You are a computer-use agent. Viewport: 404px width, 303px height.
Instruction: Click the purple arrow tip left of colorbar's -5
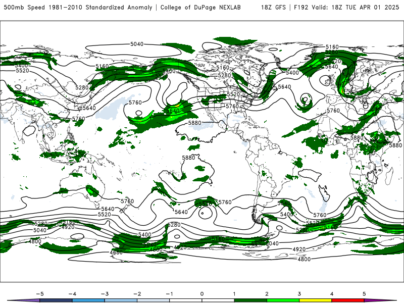pos(24,300)
